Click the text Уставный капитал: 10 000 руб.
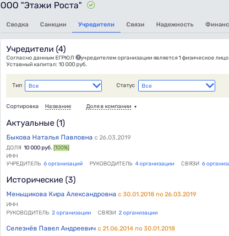Viewport: 229px width, 236px height. pos(47,65)
